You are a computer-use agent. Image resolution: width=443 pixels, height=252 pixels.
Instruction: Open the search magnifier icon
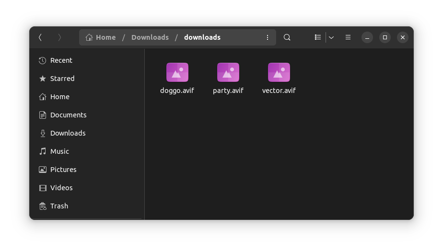coord(287,37)
